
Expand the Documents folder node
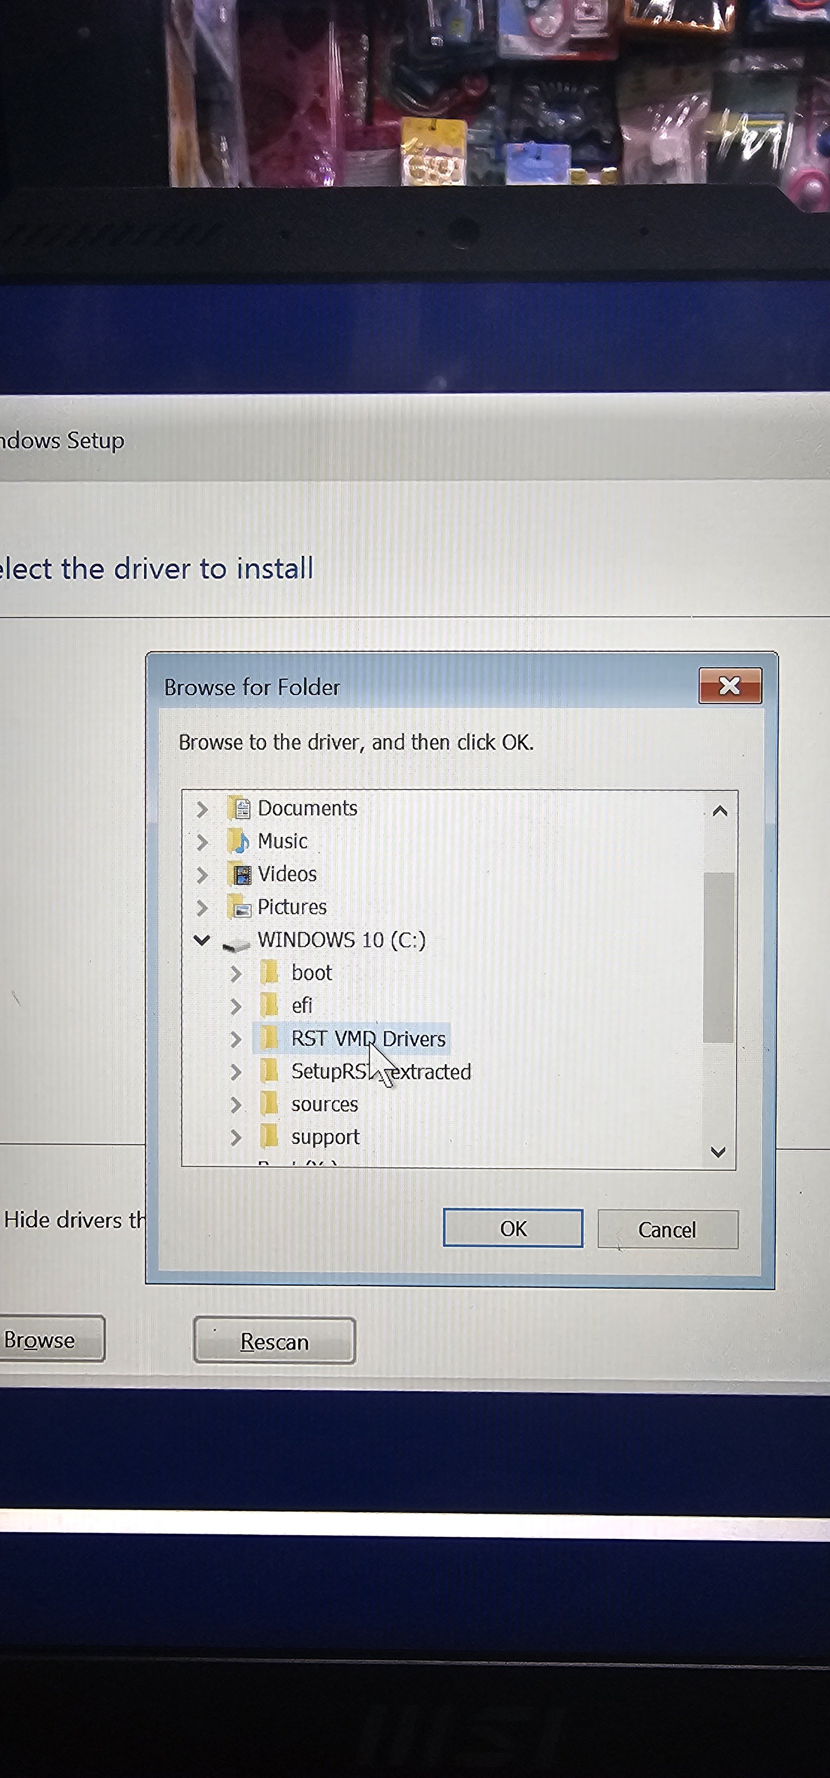click(x=202, y=809)
